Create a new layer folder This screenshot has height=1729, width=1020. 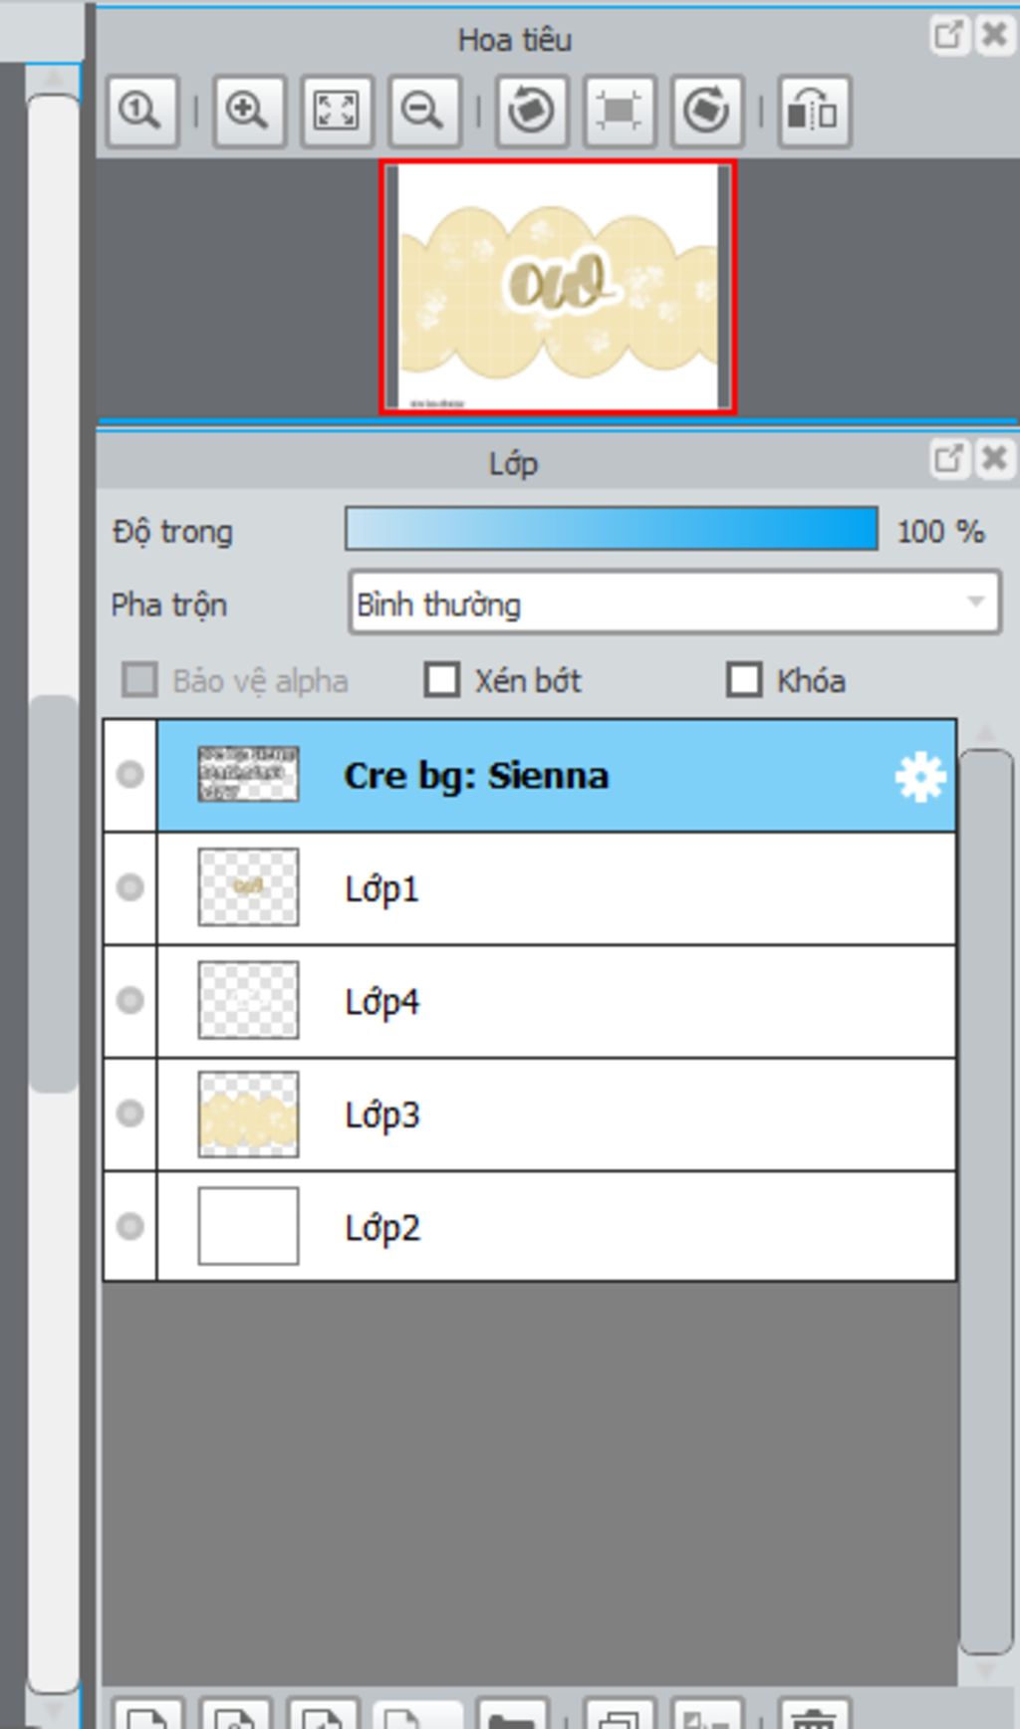point(512,1714)
